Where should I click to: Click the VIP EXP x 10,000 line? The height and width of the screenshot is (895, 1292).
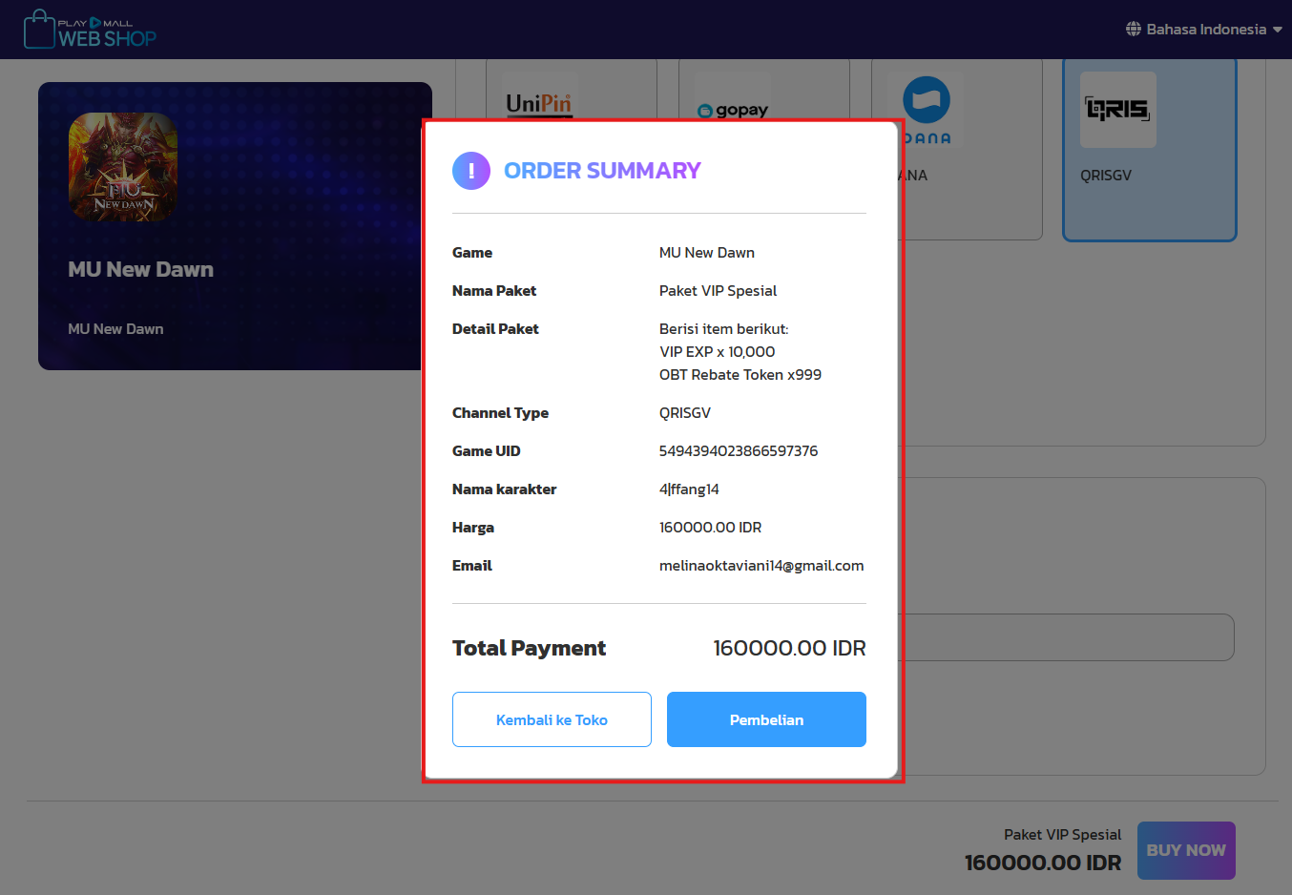tap(717, 352)
